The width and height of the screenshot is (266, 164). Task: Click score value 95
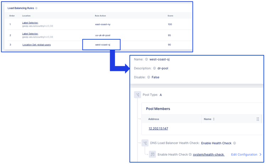click(x=169, y=35)
